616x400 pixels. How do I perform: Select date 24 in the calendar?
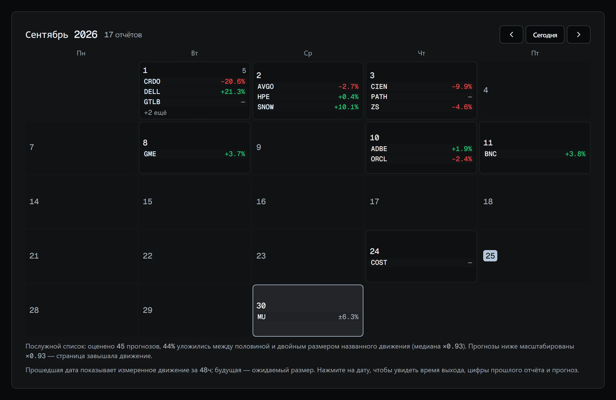374,251
